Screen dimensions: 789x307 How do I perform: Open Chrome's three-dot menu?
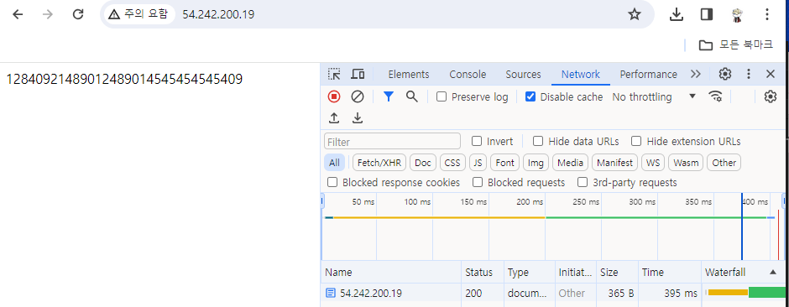(x=767, y=14)
